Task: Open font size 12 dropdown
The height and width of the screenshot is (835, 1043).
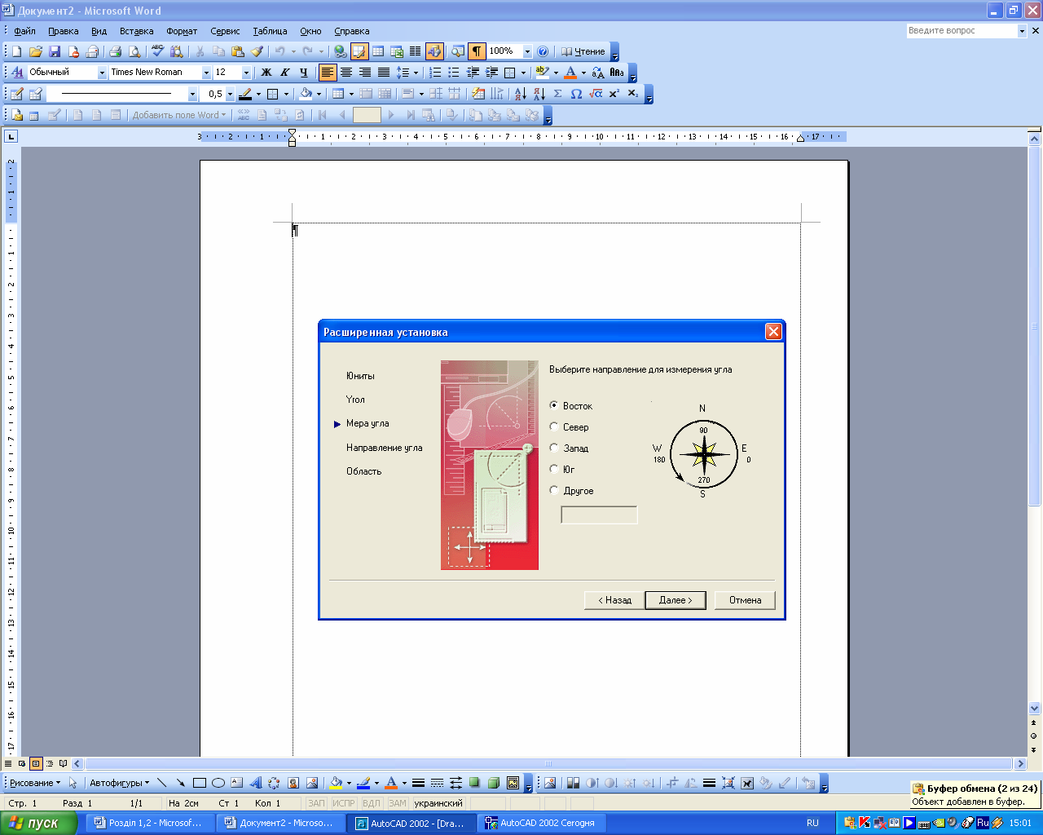Action: [x=246, y=73]
